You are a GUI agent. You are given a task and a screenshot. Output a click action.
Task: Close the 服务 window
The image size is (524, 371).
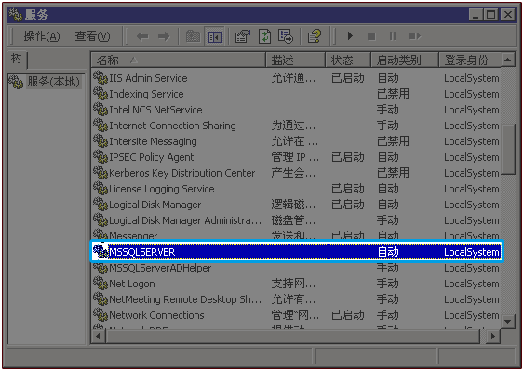click(508, 14)
